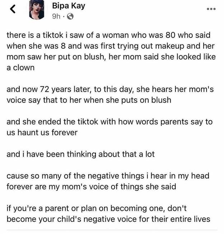Click the number '72' in the post

coord(45,89)
